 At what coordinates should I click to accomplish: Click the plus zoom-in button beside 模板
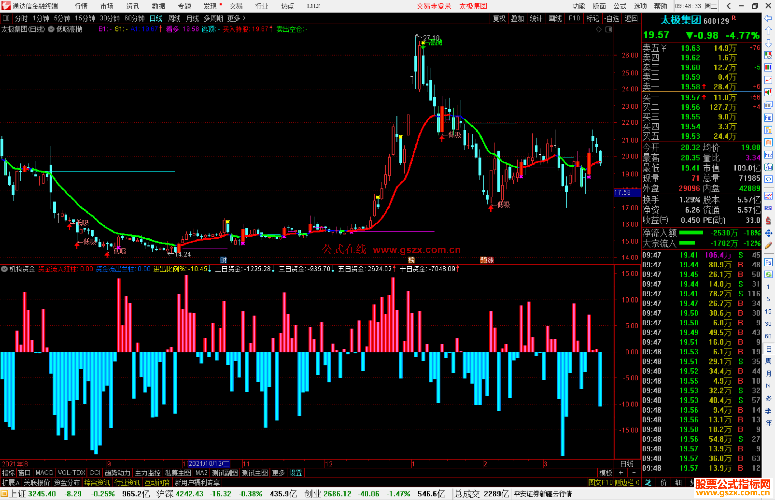pyautogui.click(x=621, y=473)
